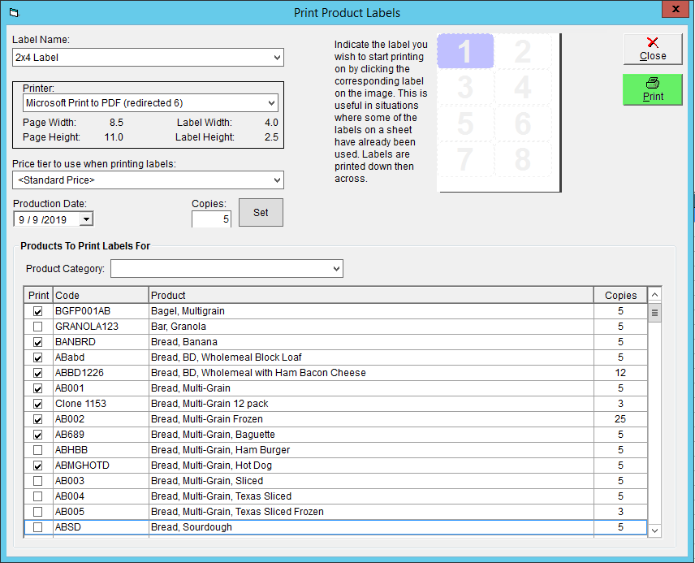The image size is (695, 563).
Task: Uncheck Print for Multi-Grain, Baguette
Action: 37,435
